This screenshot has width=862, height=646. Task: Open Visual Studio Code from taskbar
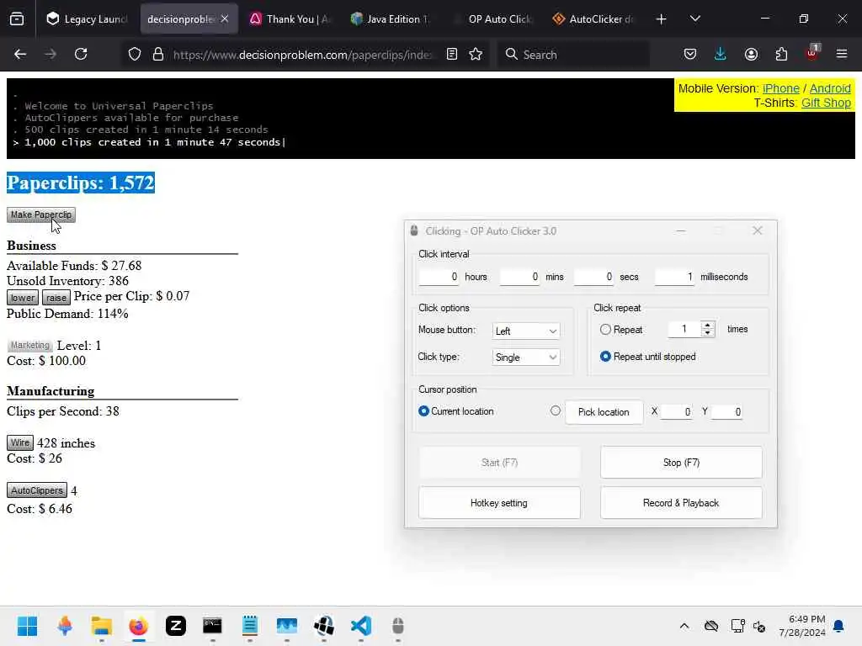361,626
